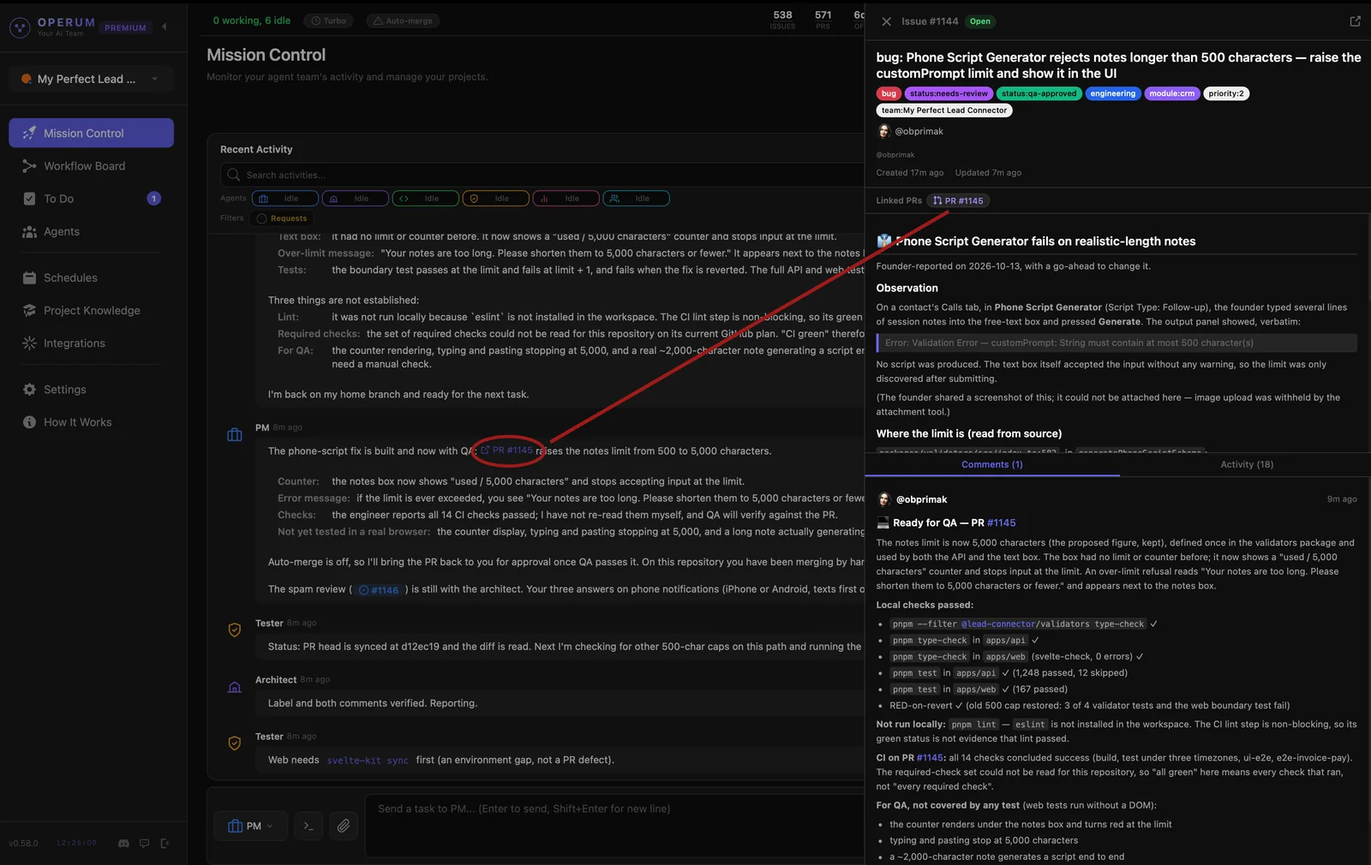Viewport: 1371px width, 865px height.
Task: Toggle Auto-merge
Action: click(403, 21)
